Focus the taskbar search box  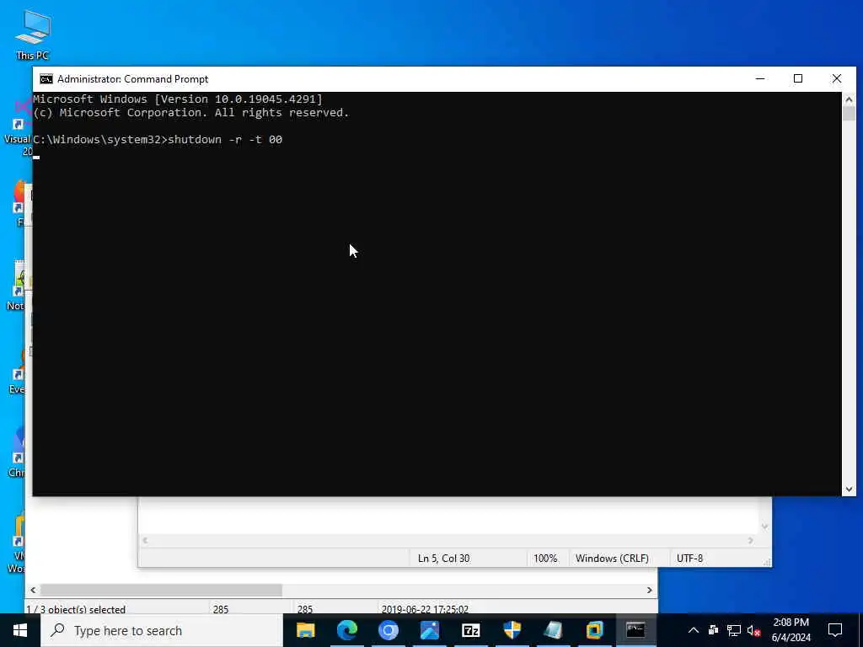coord(162,630)
